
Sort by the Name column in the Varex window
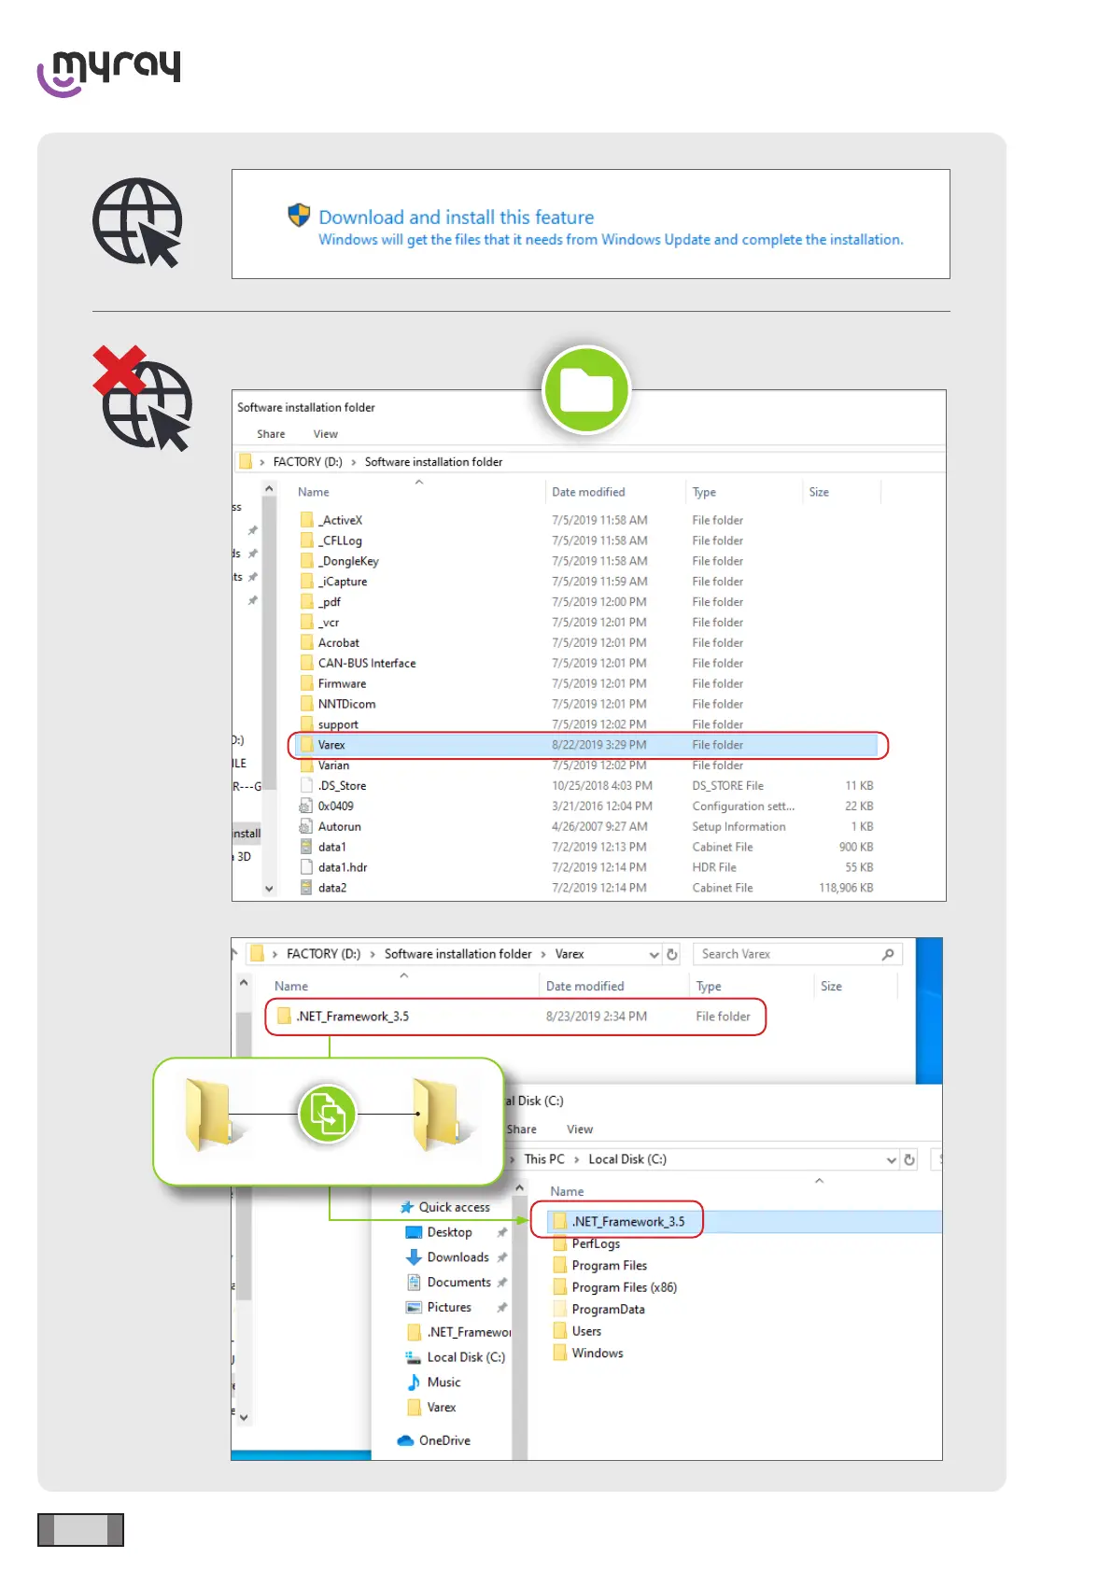(x=291, y=987)
